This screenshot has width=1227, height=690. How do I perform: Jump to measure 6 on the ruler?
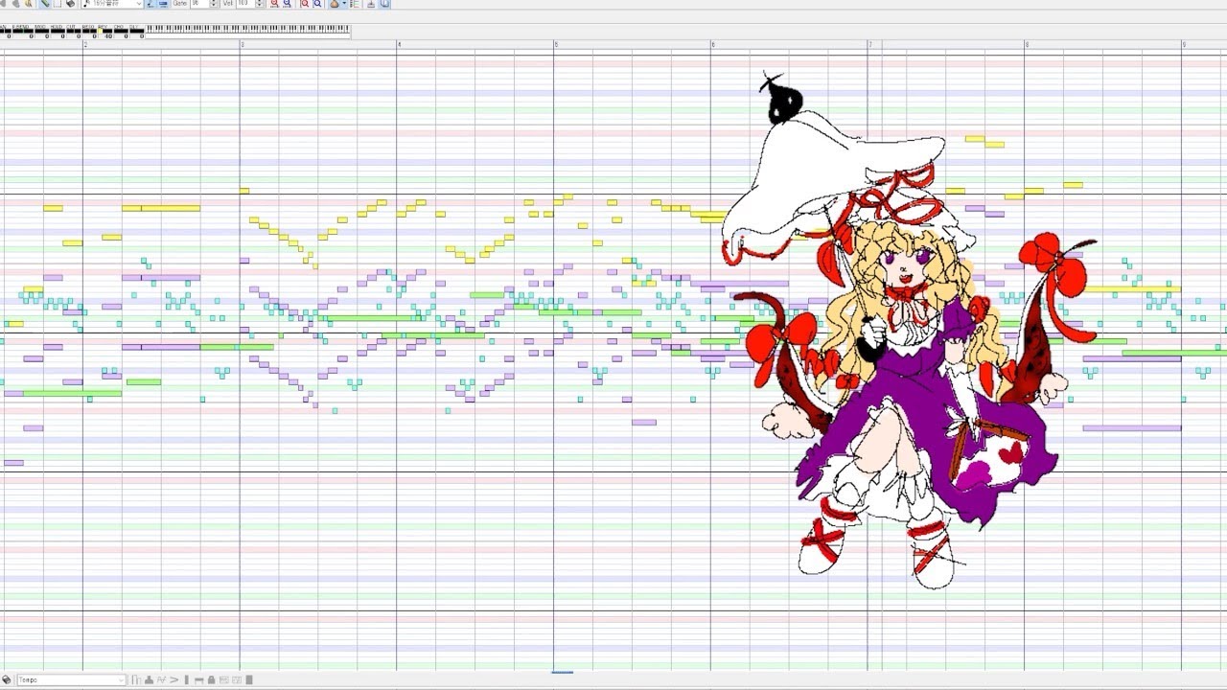pos(712,45)
